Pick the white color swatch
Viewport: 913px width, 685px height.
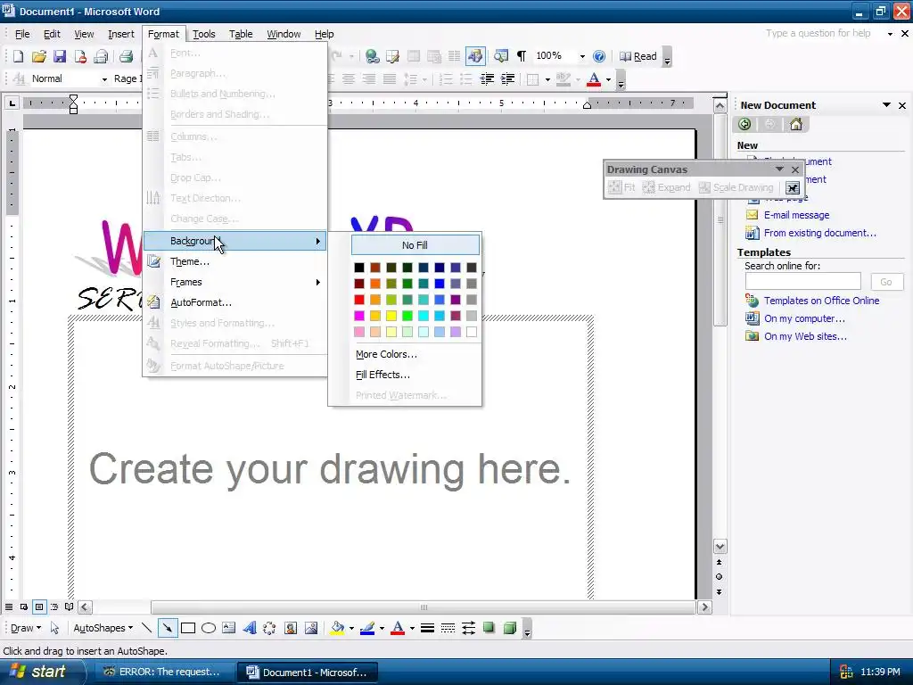click(x=471, y=332)
